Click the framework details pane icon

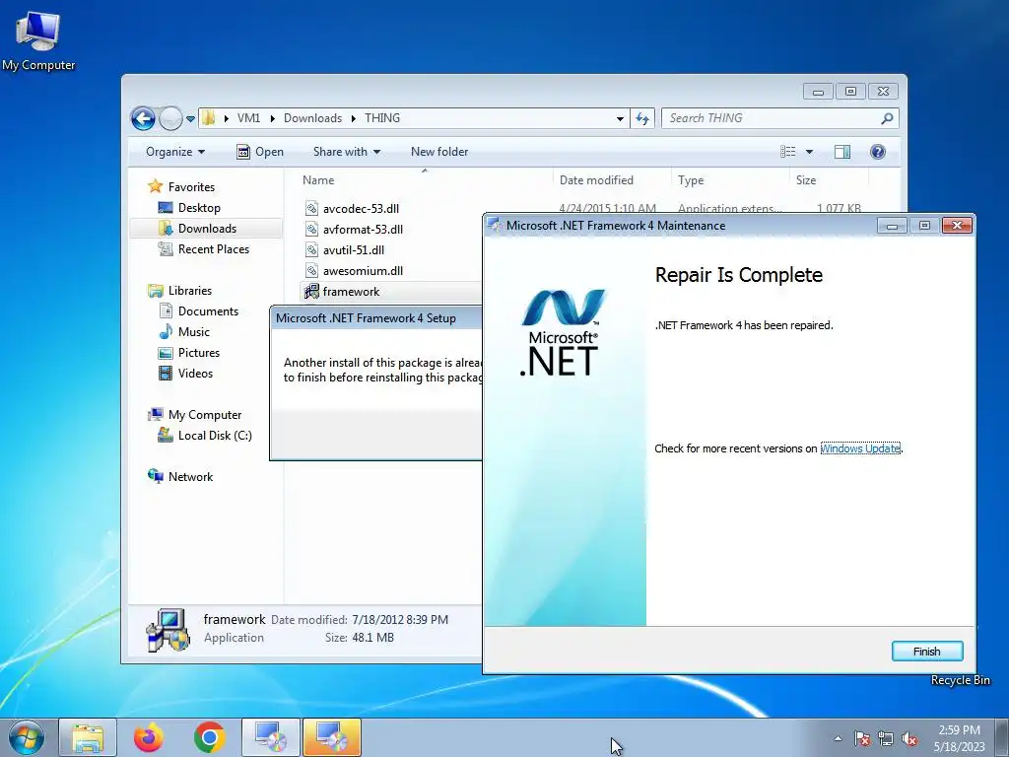point(168,630)
